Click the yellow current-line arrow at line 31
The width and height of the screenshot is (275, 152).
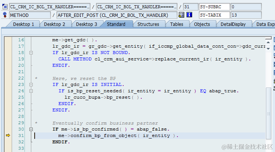pos(8,135)
